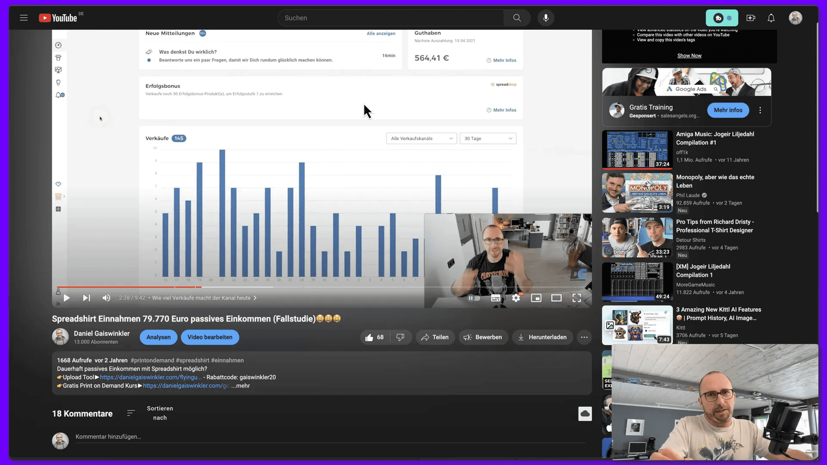The width and height of the screenshot is (827, 465).
Task: Enter fullscreen mode
Action: (x=577, y=298)
